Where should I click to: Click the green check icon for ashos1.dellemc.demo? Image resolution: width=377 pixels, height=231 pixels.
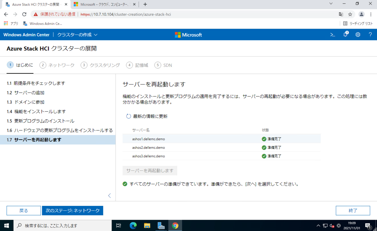click(264, 139)
